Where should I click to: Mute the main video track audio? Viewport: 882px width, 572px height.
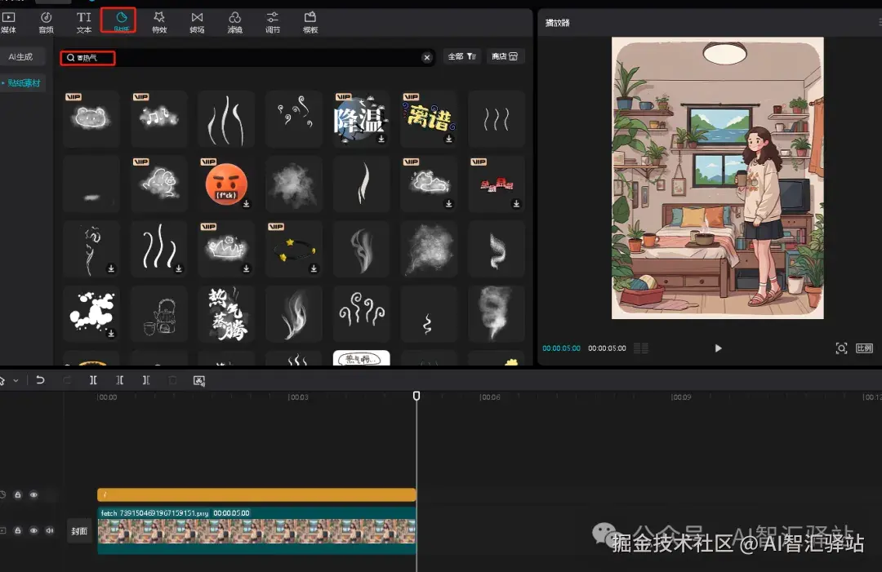point(50,530)
